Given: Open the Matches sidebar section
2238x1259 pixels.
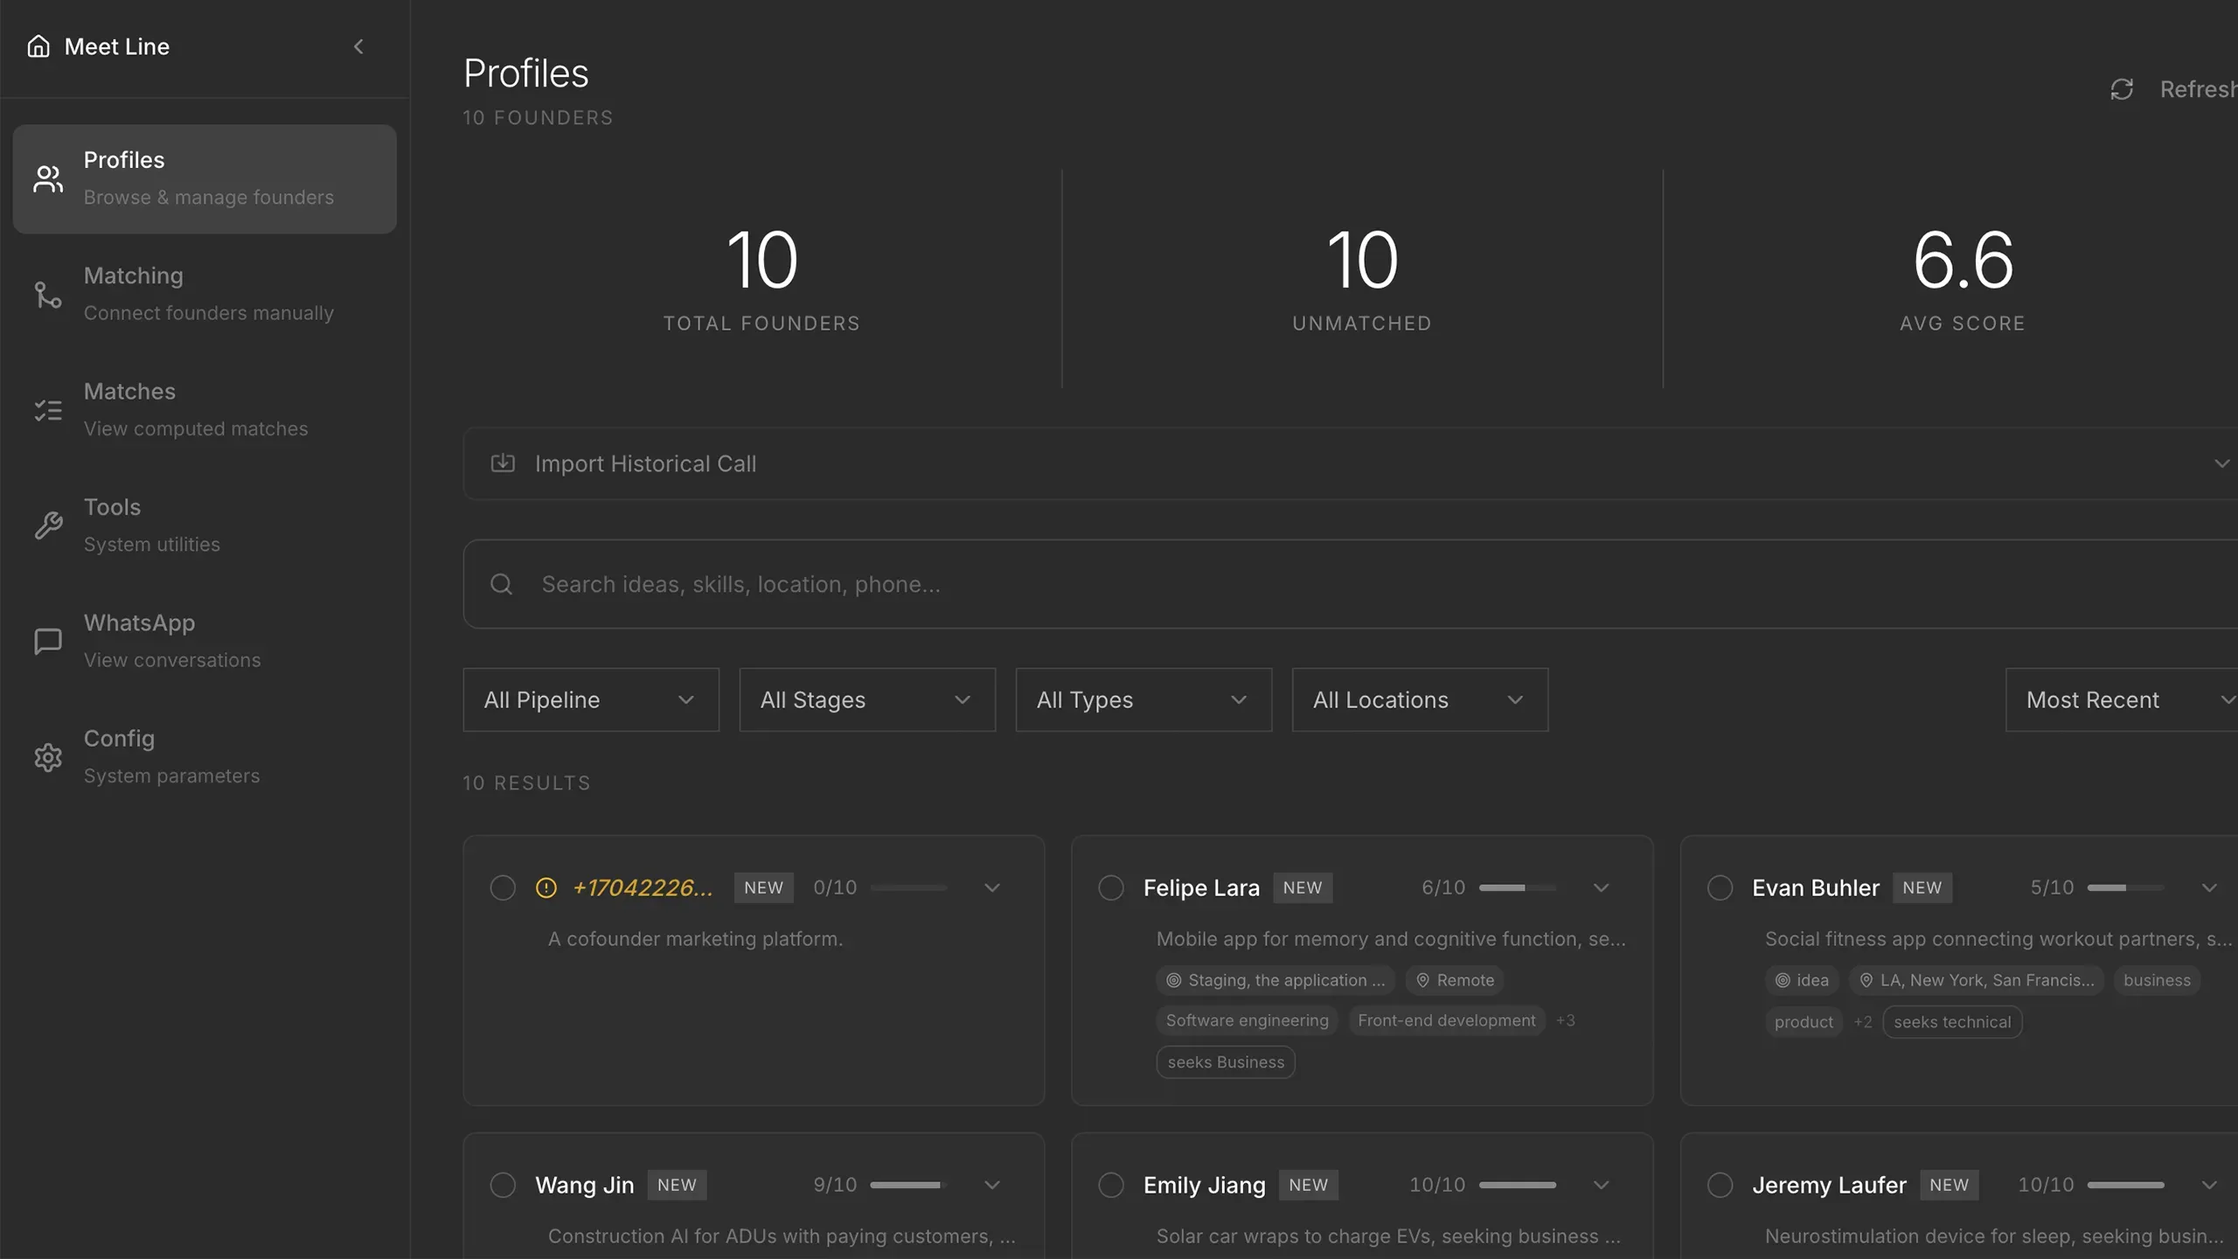Looking at the screenshot, I should click(x=205, y=409).
